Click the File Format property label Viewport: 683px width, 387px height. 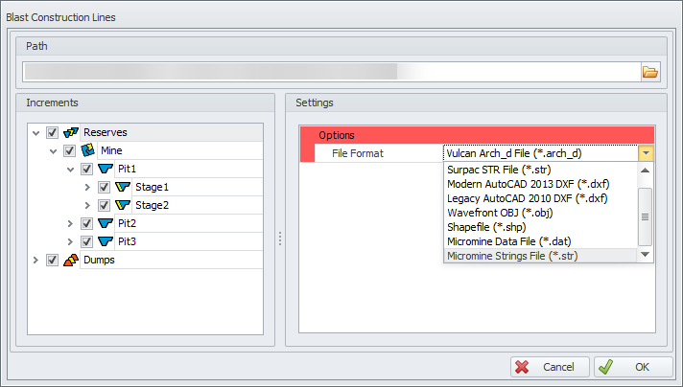pyautogui.click(x=358, y=153)
